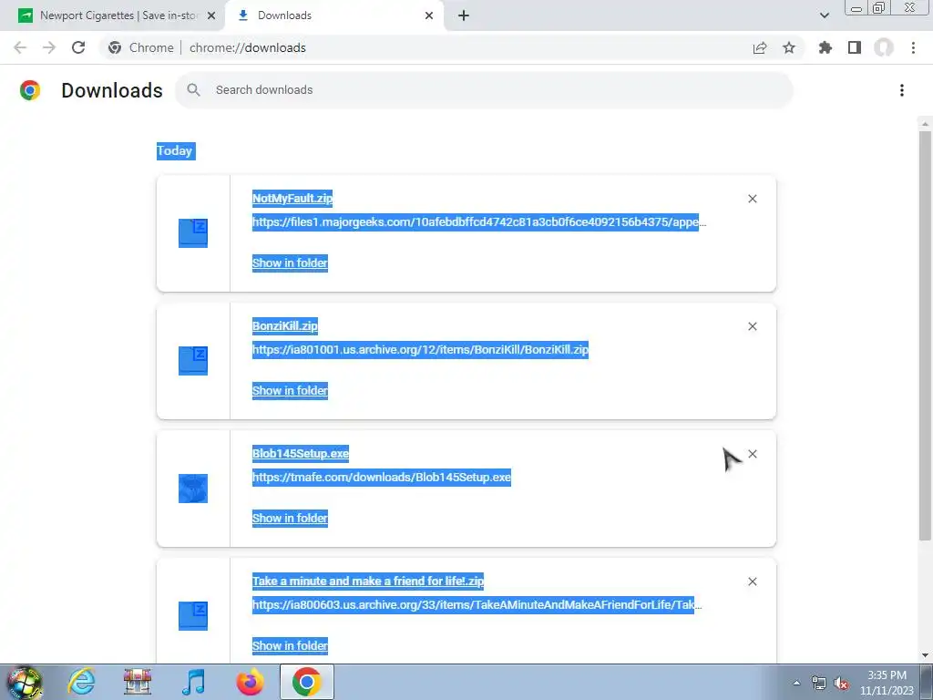This screenshot has width=933, height=700.
Task: Click the magnifier icon in search downloads
Action: point(193,90)
